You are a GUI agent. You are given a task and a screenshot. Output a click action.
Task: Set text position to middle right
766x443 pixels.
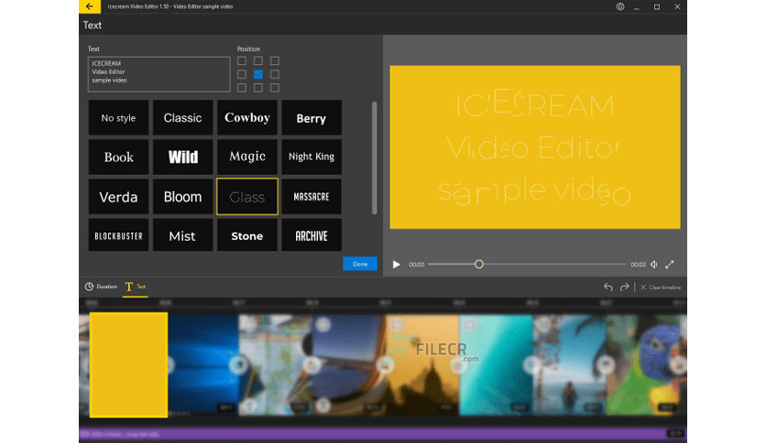pos(275,74)
